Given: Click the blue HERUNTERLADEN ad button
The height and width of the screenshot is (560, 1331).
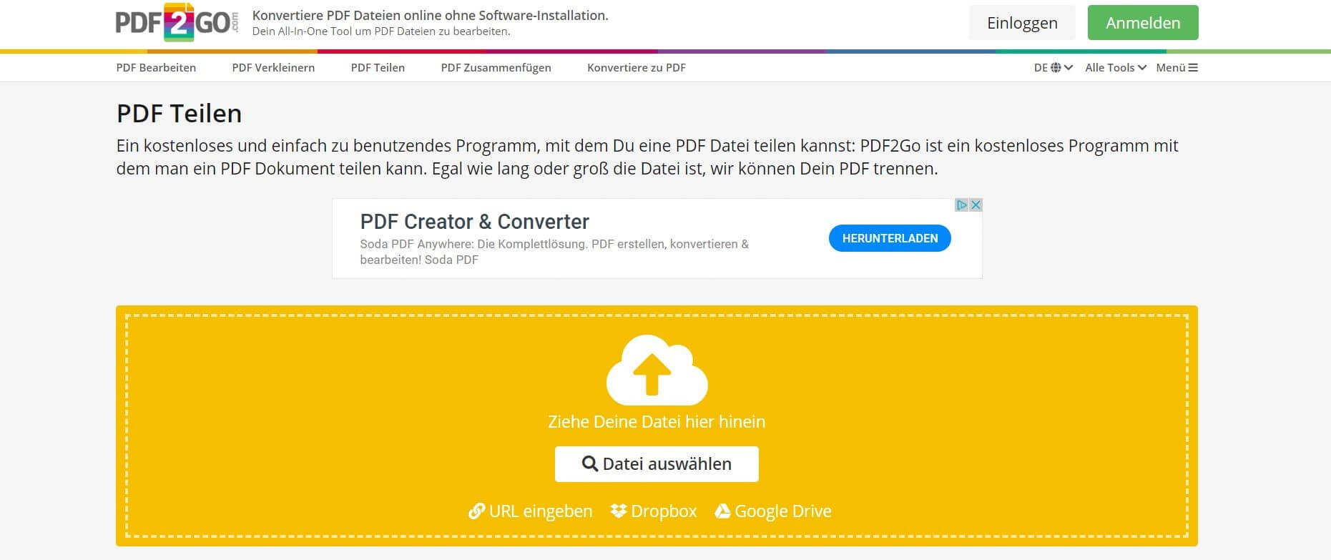Looking at the screenshot, I should pos(890,239).
